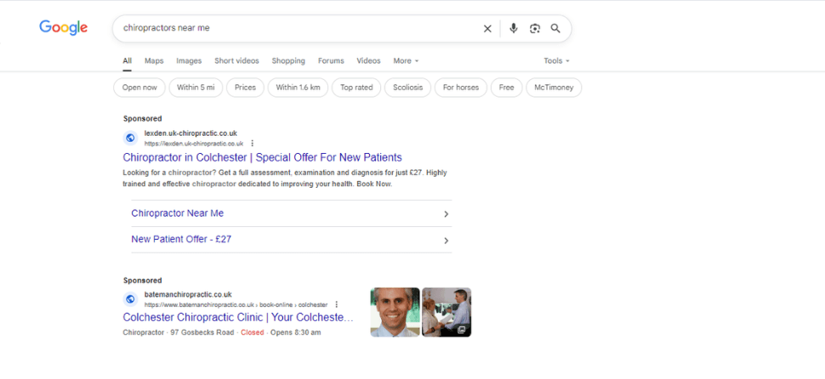The image size is (825, 379).
Task: Select the All tab
Action: point(128,61)
